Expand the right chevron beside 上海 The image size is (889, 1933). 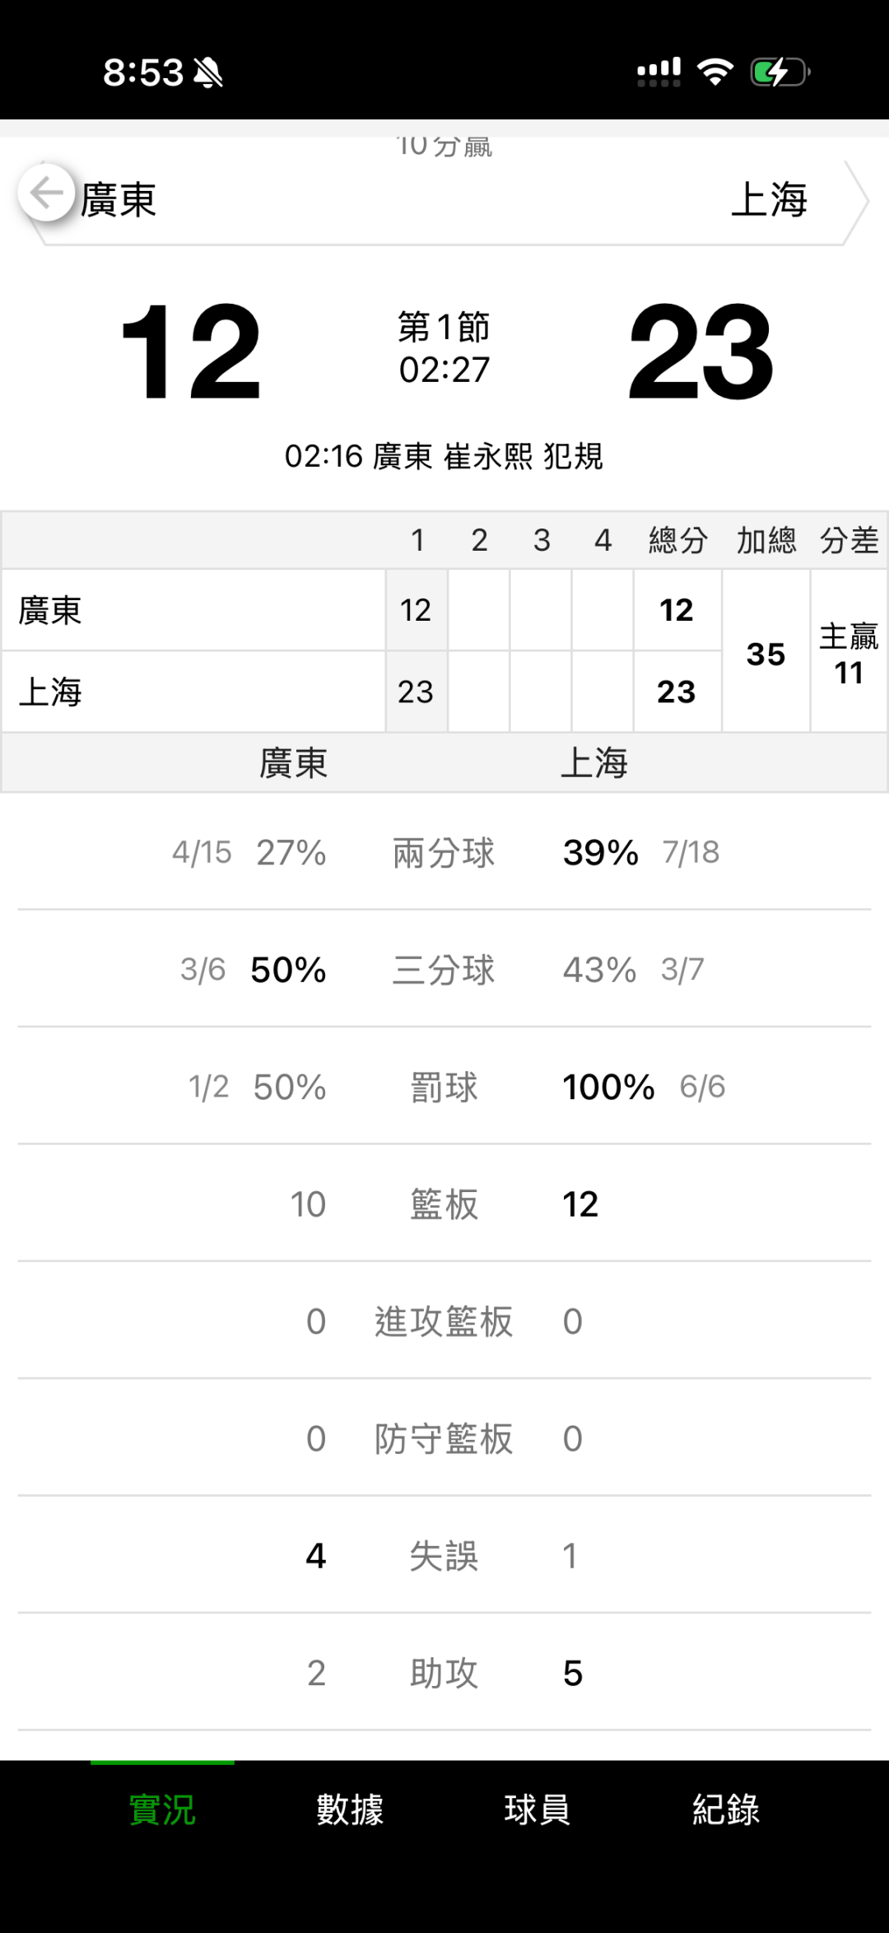(856, 201)
